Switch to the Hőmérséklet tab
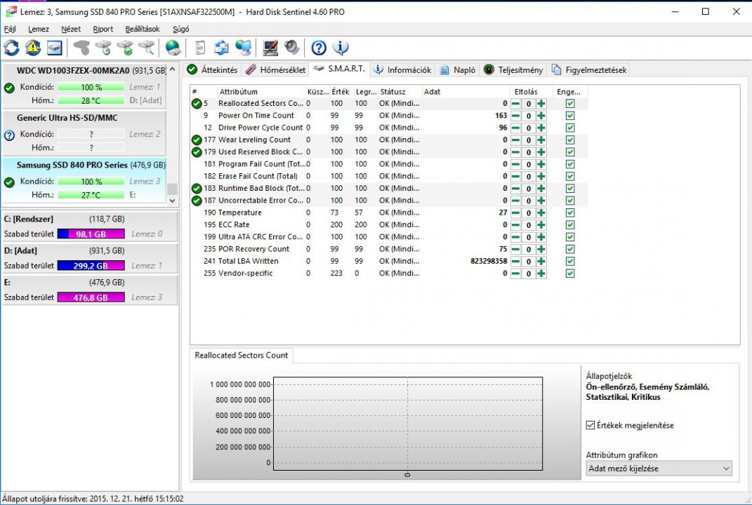Image resolution: width=752 pixels, height=505 pixels. (x=275, y=69)
